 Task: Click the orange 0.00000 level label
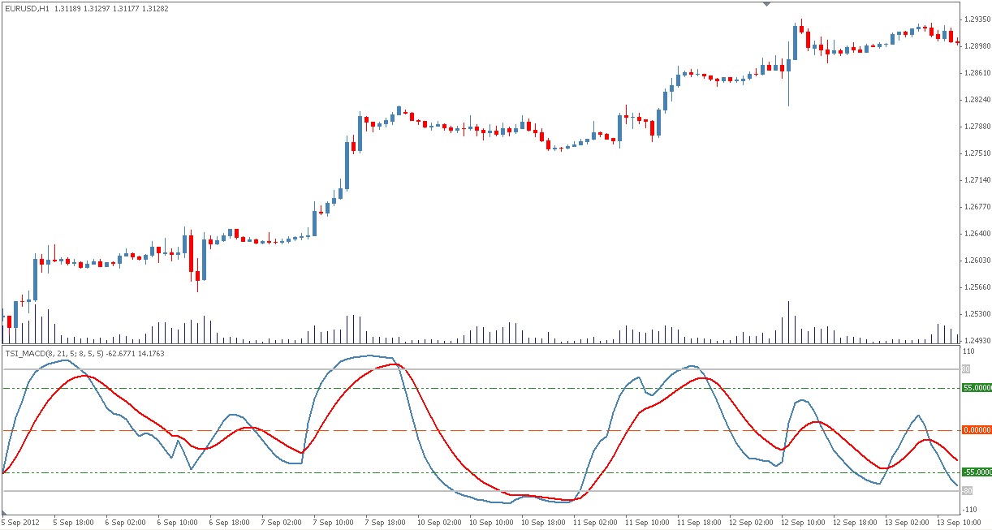click(x=977, y=430)
